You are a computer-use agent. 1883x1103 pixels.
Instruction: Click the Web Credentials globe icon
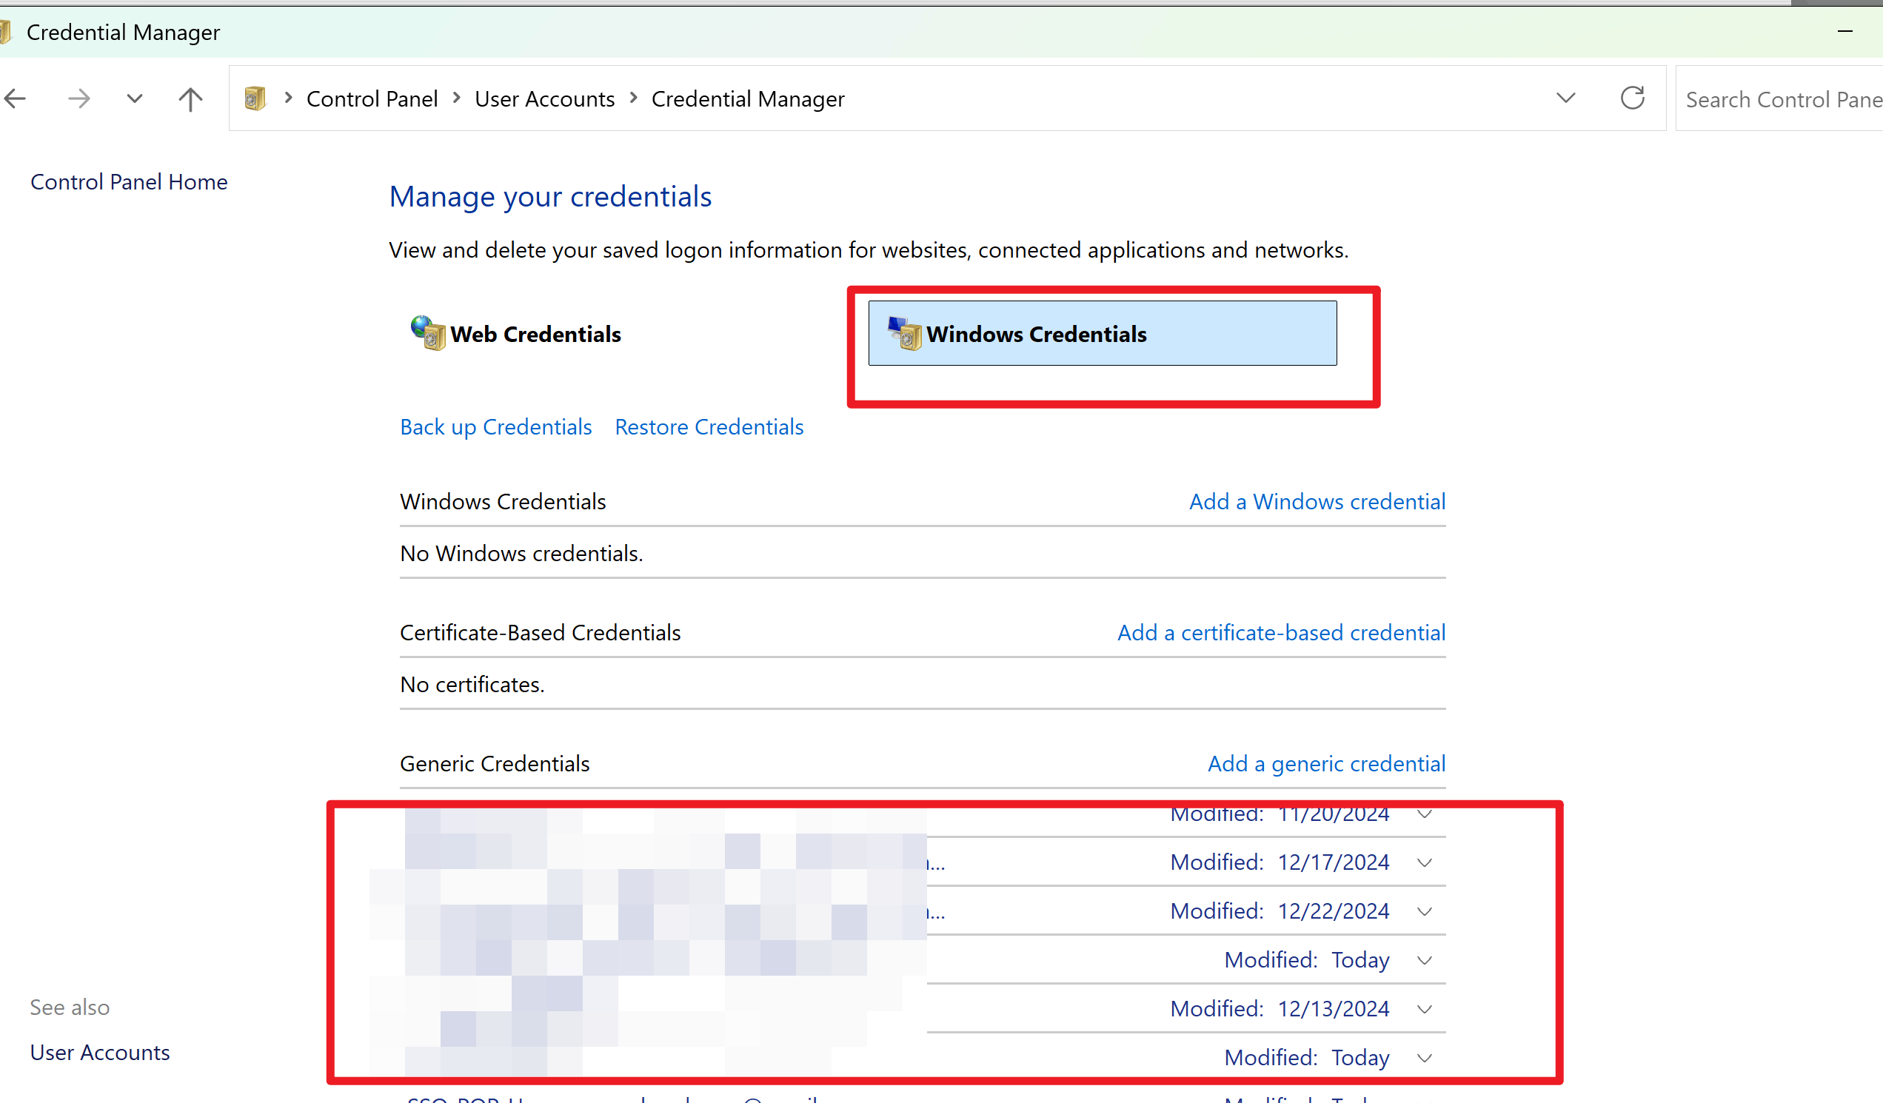click(427, 333)
